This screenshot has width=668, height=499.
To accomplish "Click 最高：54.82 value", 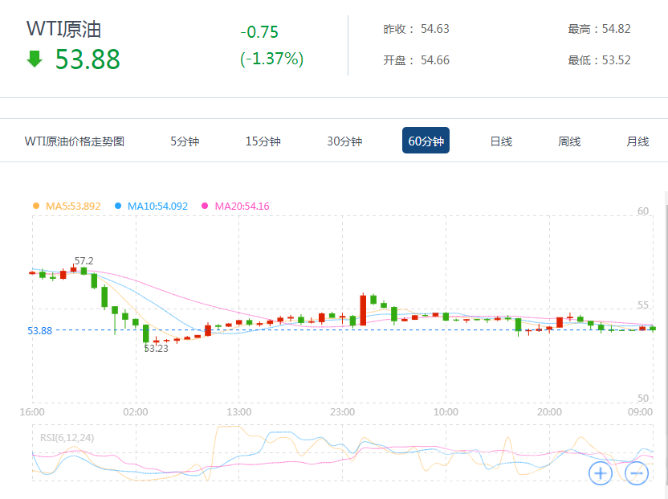I will [x=599, y=29].
